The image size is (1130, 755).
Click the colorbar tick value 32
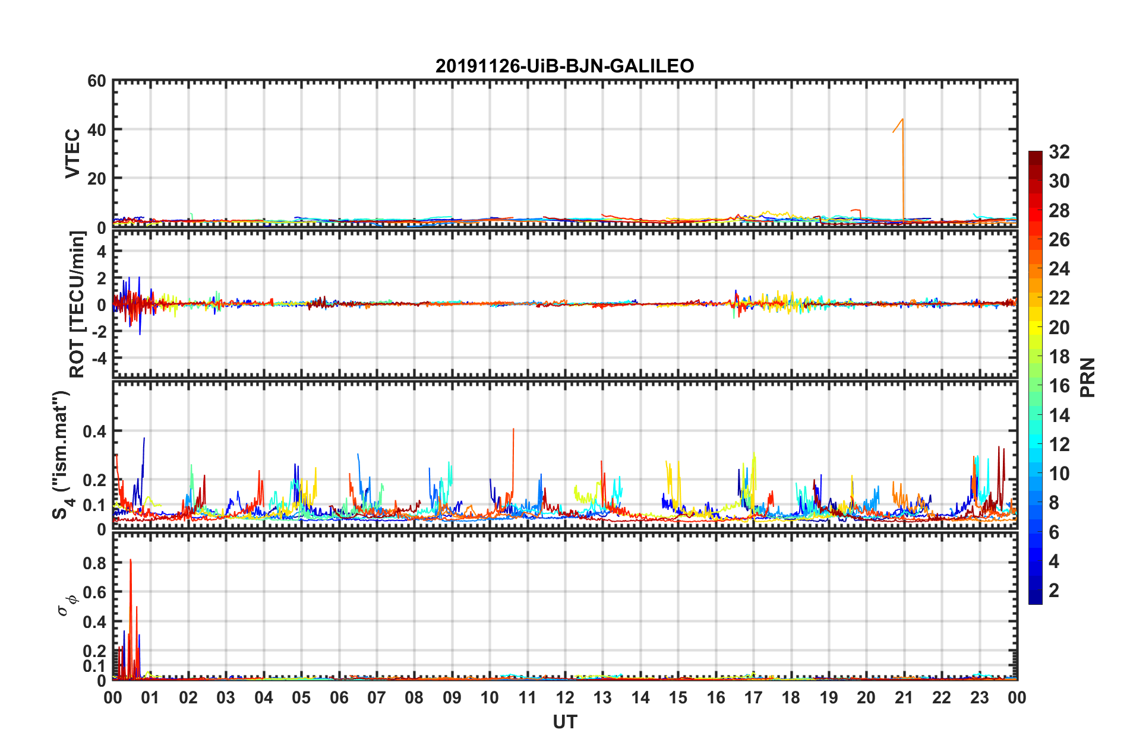[x=1059, y=152]
